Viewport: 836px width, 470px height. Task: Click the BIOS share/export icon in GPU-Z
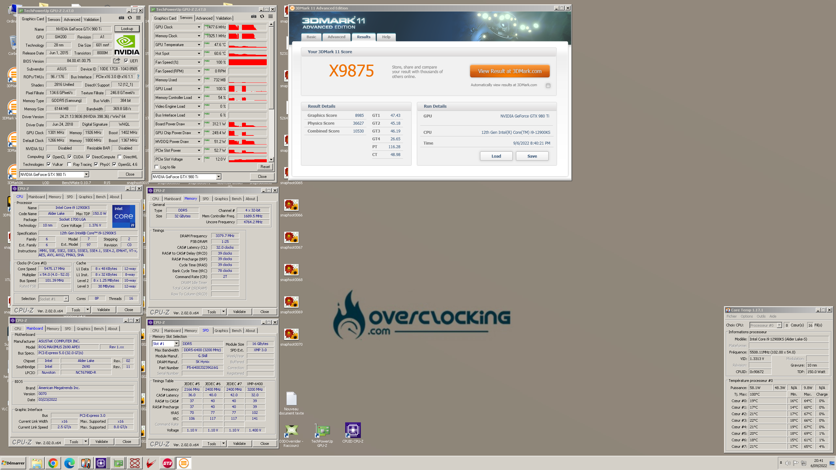(x=117, y=61)
